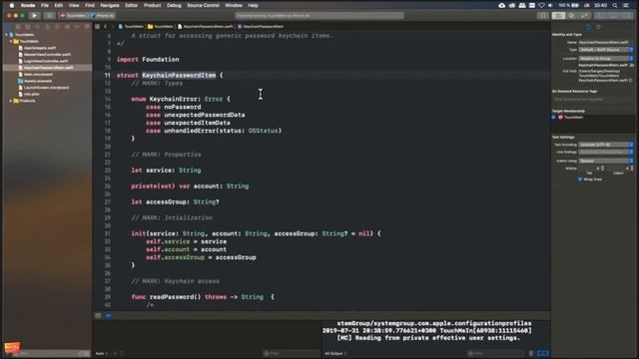Open the Auto variables scope dropdown
Image resolution: width=639 pixels, height=359 pixels.
(x=102, y=353)
